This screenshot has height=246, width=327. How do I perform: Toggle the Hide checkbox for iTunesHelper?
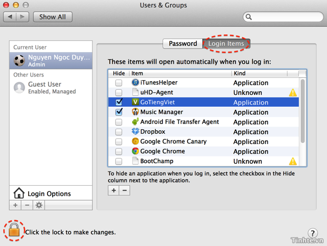[119, 83]
